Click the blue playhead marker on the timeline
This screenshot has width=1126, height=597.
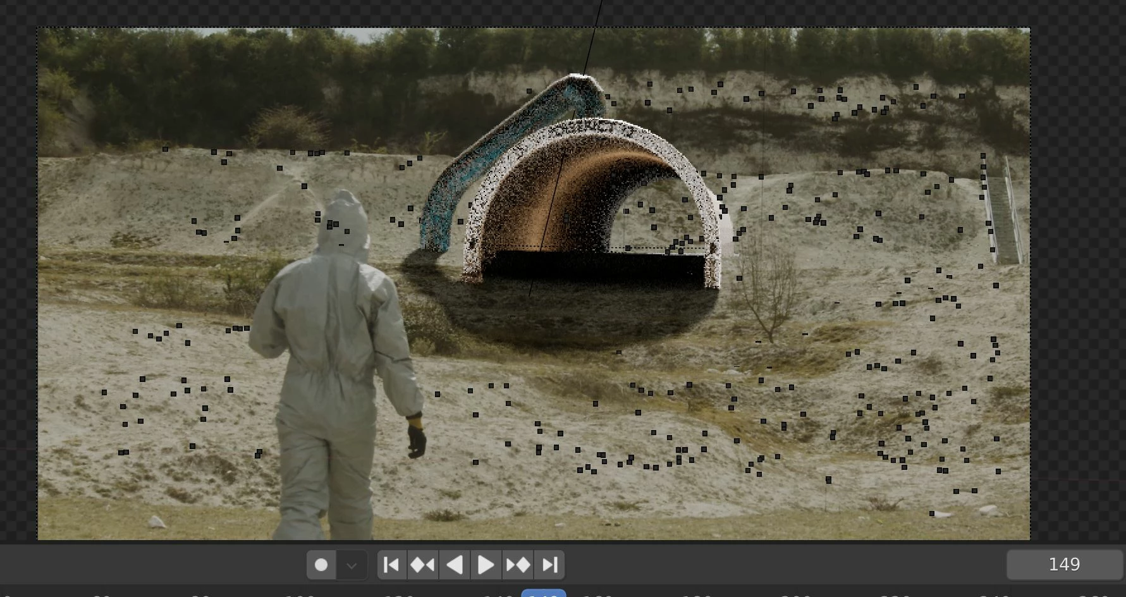click(x=544, y=593)
